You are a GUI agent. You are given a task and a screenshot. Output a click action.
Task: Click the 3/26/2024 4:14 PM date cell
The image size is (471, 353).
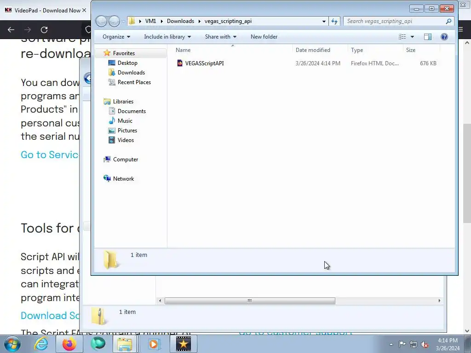(x=318, y=63)
